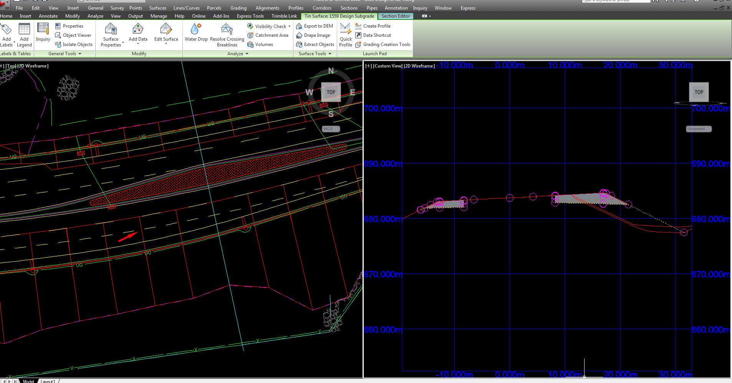Open the Volumes tool
The image size is (732, 383).
[x=260, y=45]
